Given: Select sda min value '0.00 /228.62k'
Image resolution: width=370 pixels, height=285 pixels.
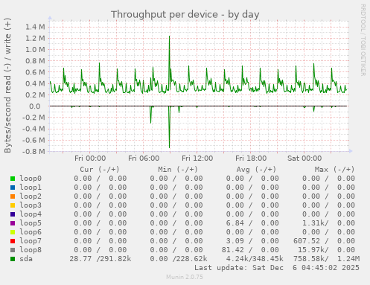Looking at the screenshot, I should tap(179, 259).
